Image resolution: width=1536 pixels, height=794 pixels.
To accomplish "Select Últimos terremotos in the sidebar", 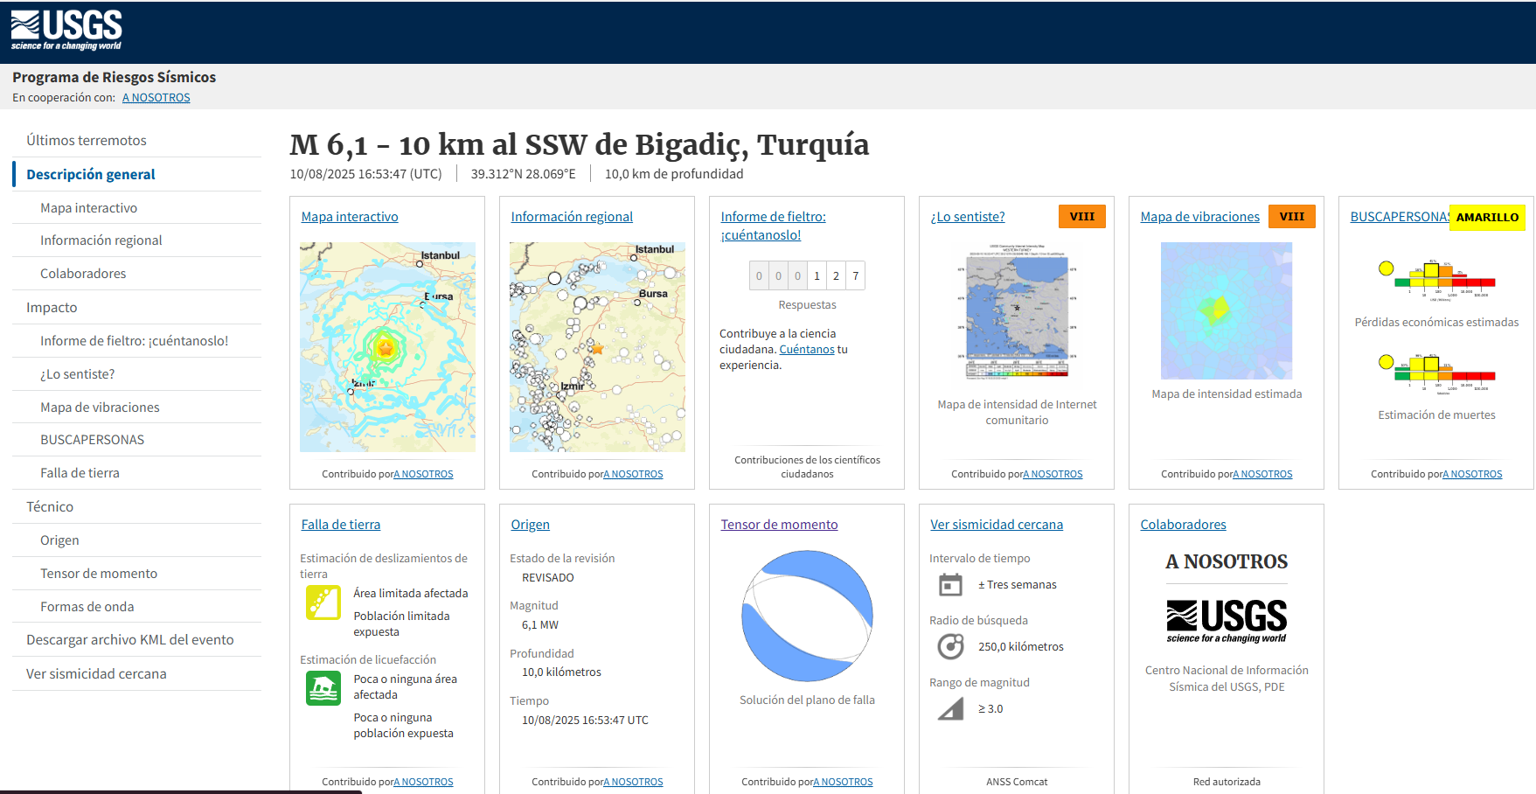I will (x=87, y=140).
